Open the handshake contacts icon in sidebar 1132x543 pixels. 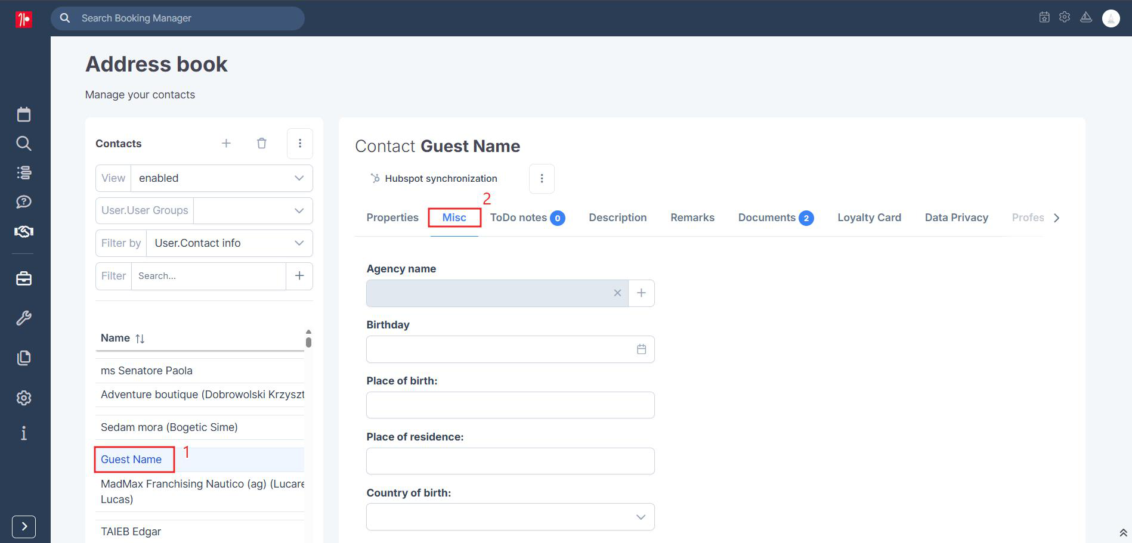24,231
